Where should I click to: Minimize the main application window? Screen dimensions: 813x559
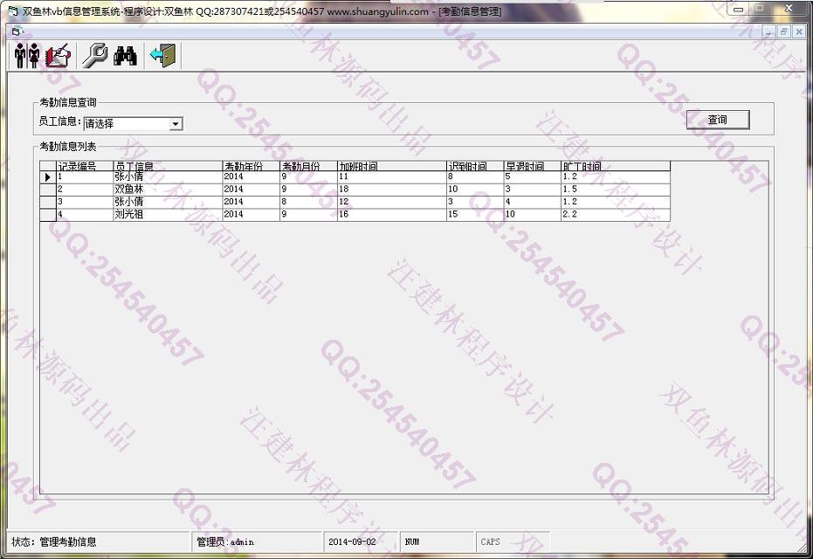tap(739, 9)
